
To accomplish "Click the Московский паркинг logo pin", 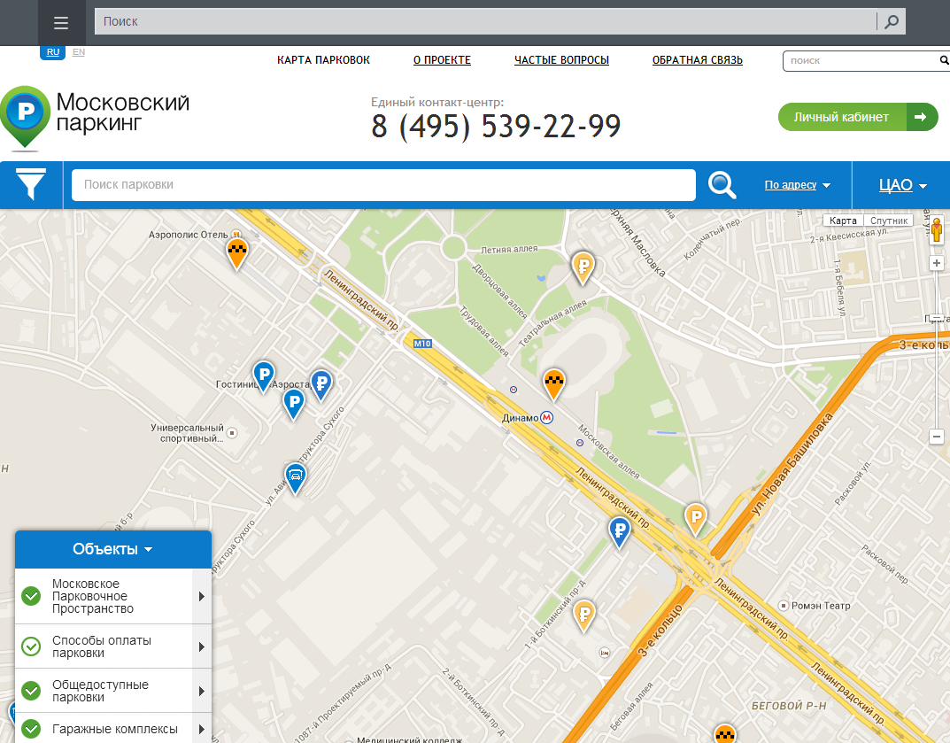I will coord(25,118).
